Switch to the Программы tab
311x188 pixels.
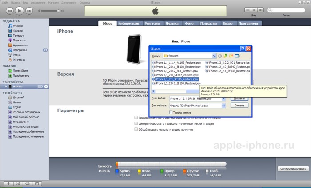[248, 23]
